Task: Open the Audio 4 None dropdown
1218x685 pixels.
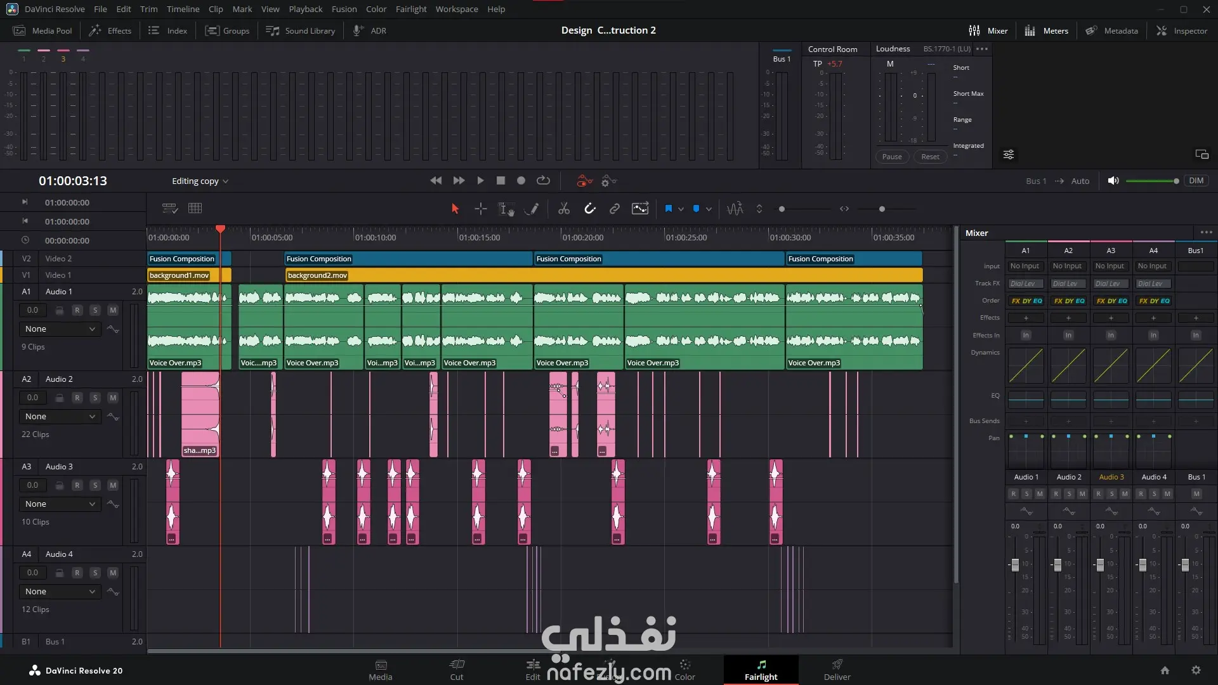Action: (x=60, y=592)
